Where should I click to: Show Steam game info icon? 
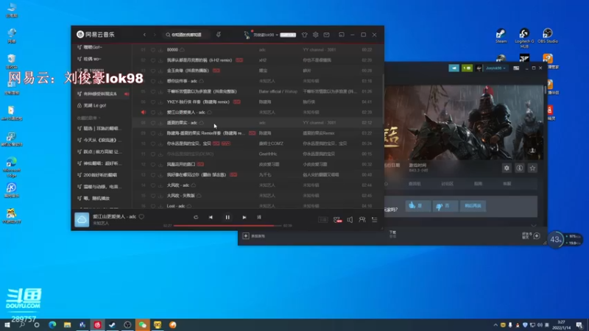point(520,168)
